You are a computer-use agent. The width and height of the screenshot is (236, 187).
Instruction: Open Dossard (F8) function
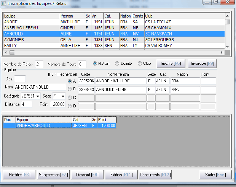[x=87, y=175]
